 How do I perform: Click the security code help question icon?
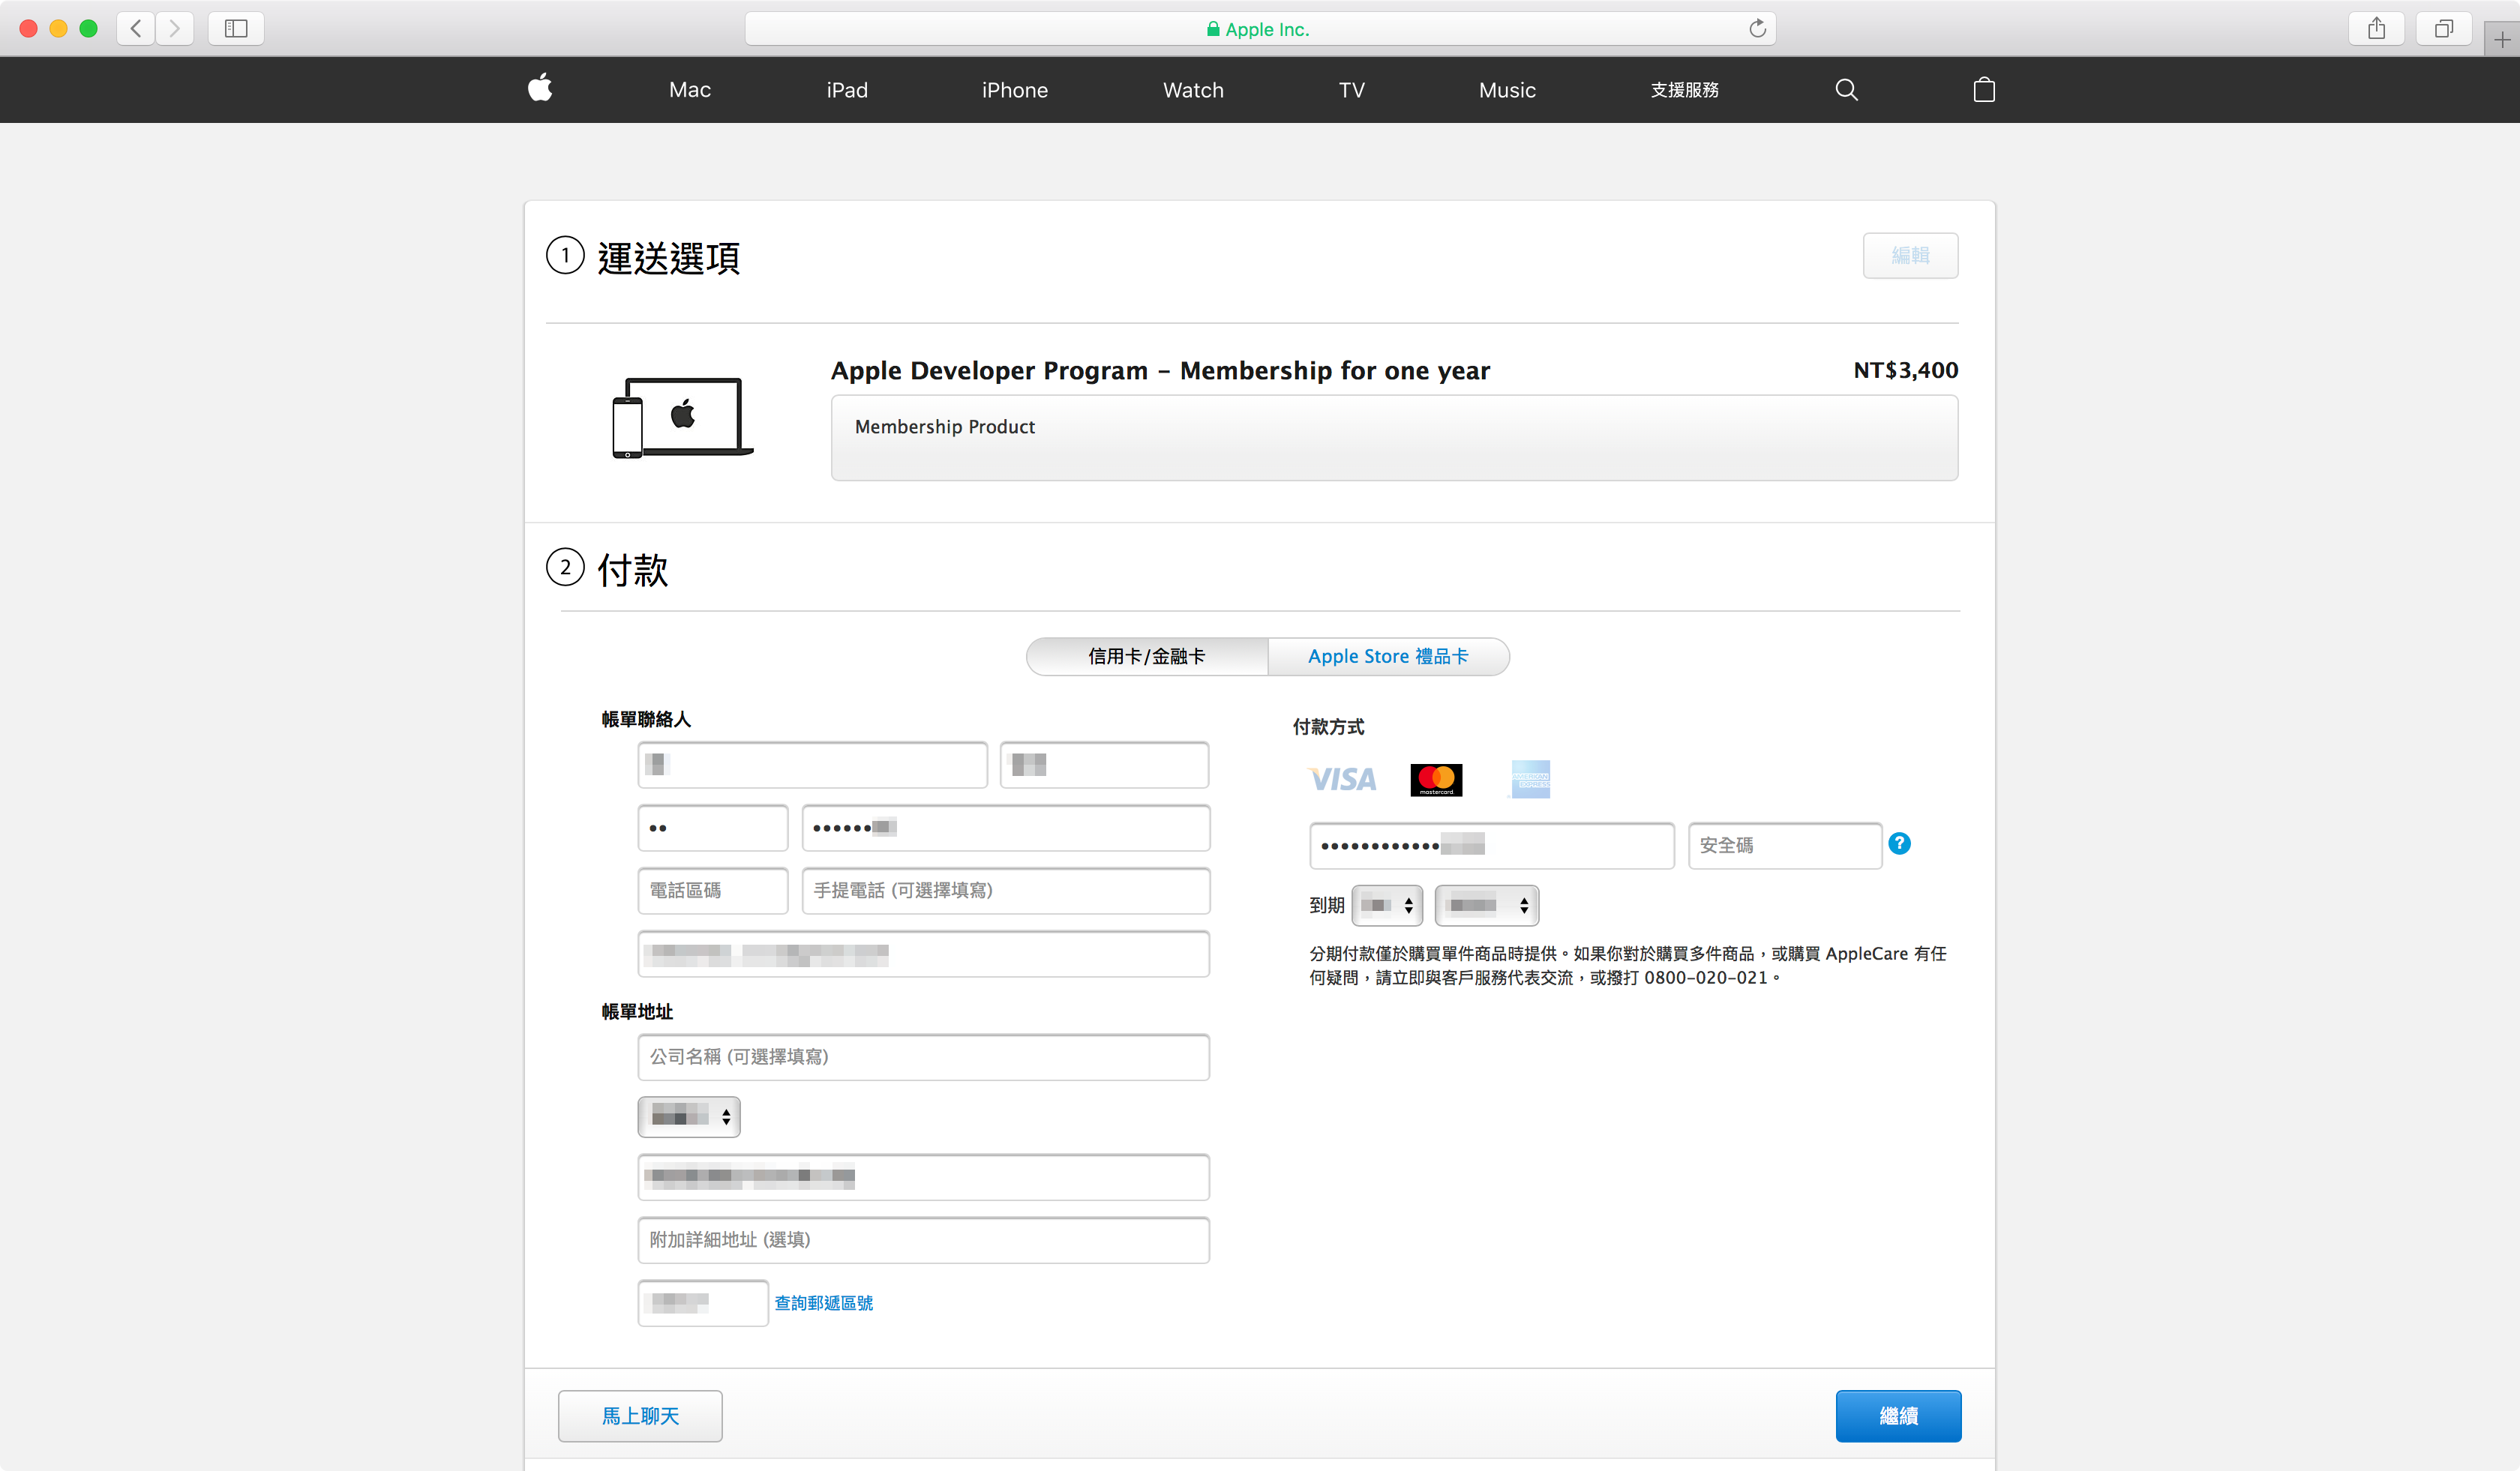1899,843
